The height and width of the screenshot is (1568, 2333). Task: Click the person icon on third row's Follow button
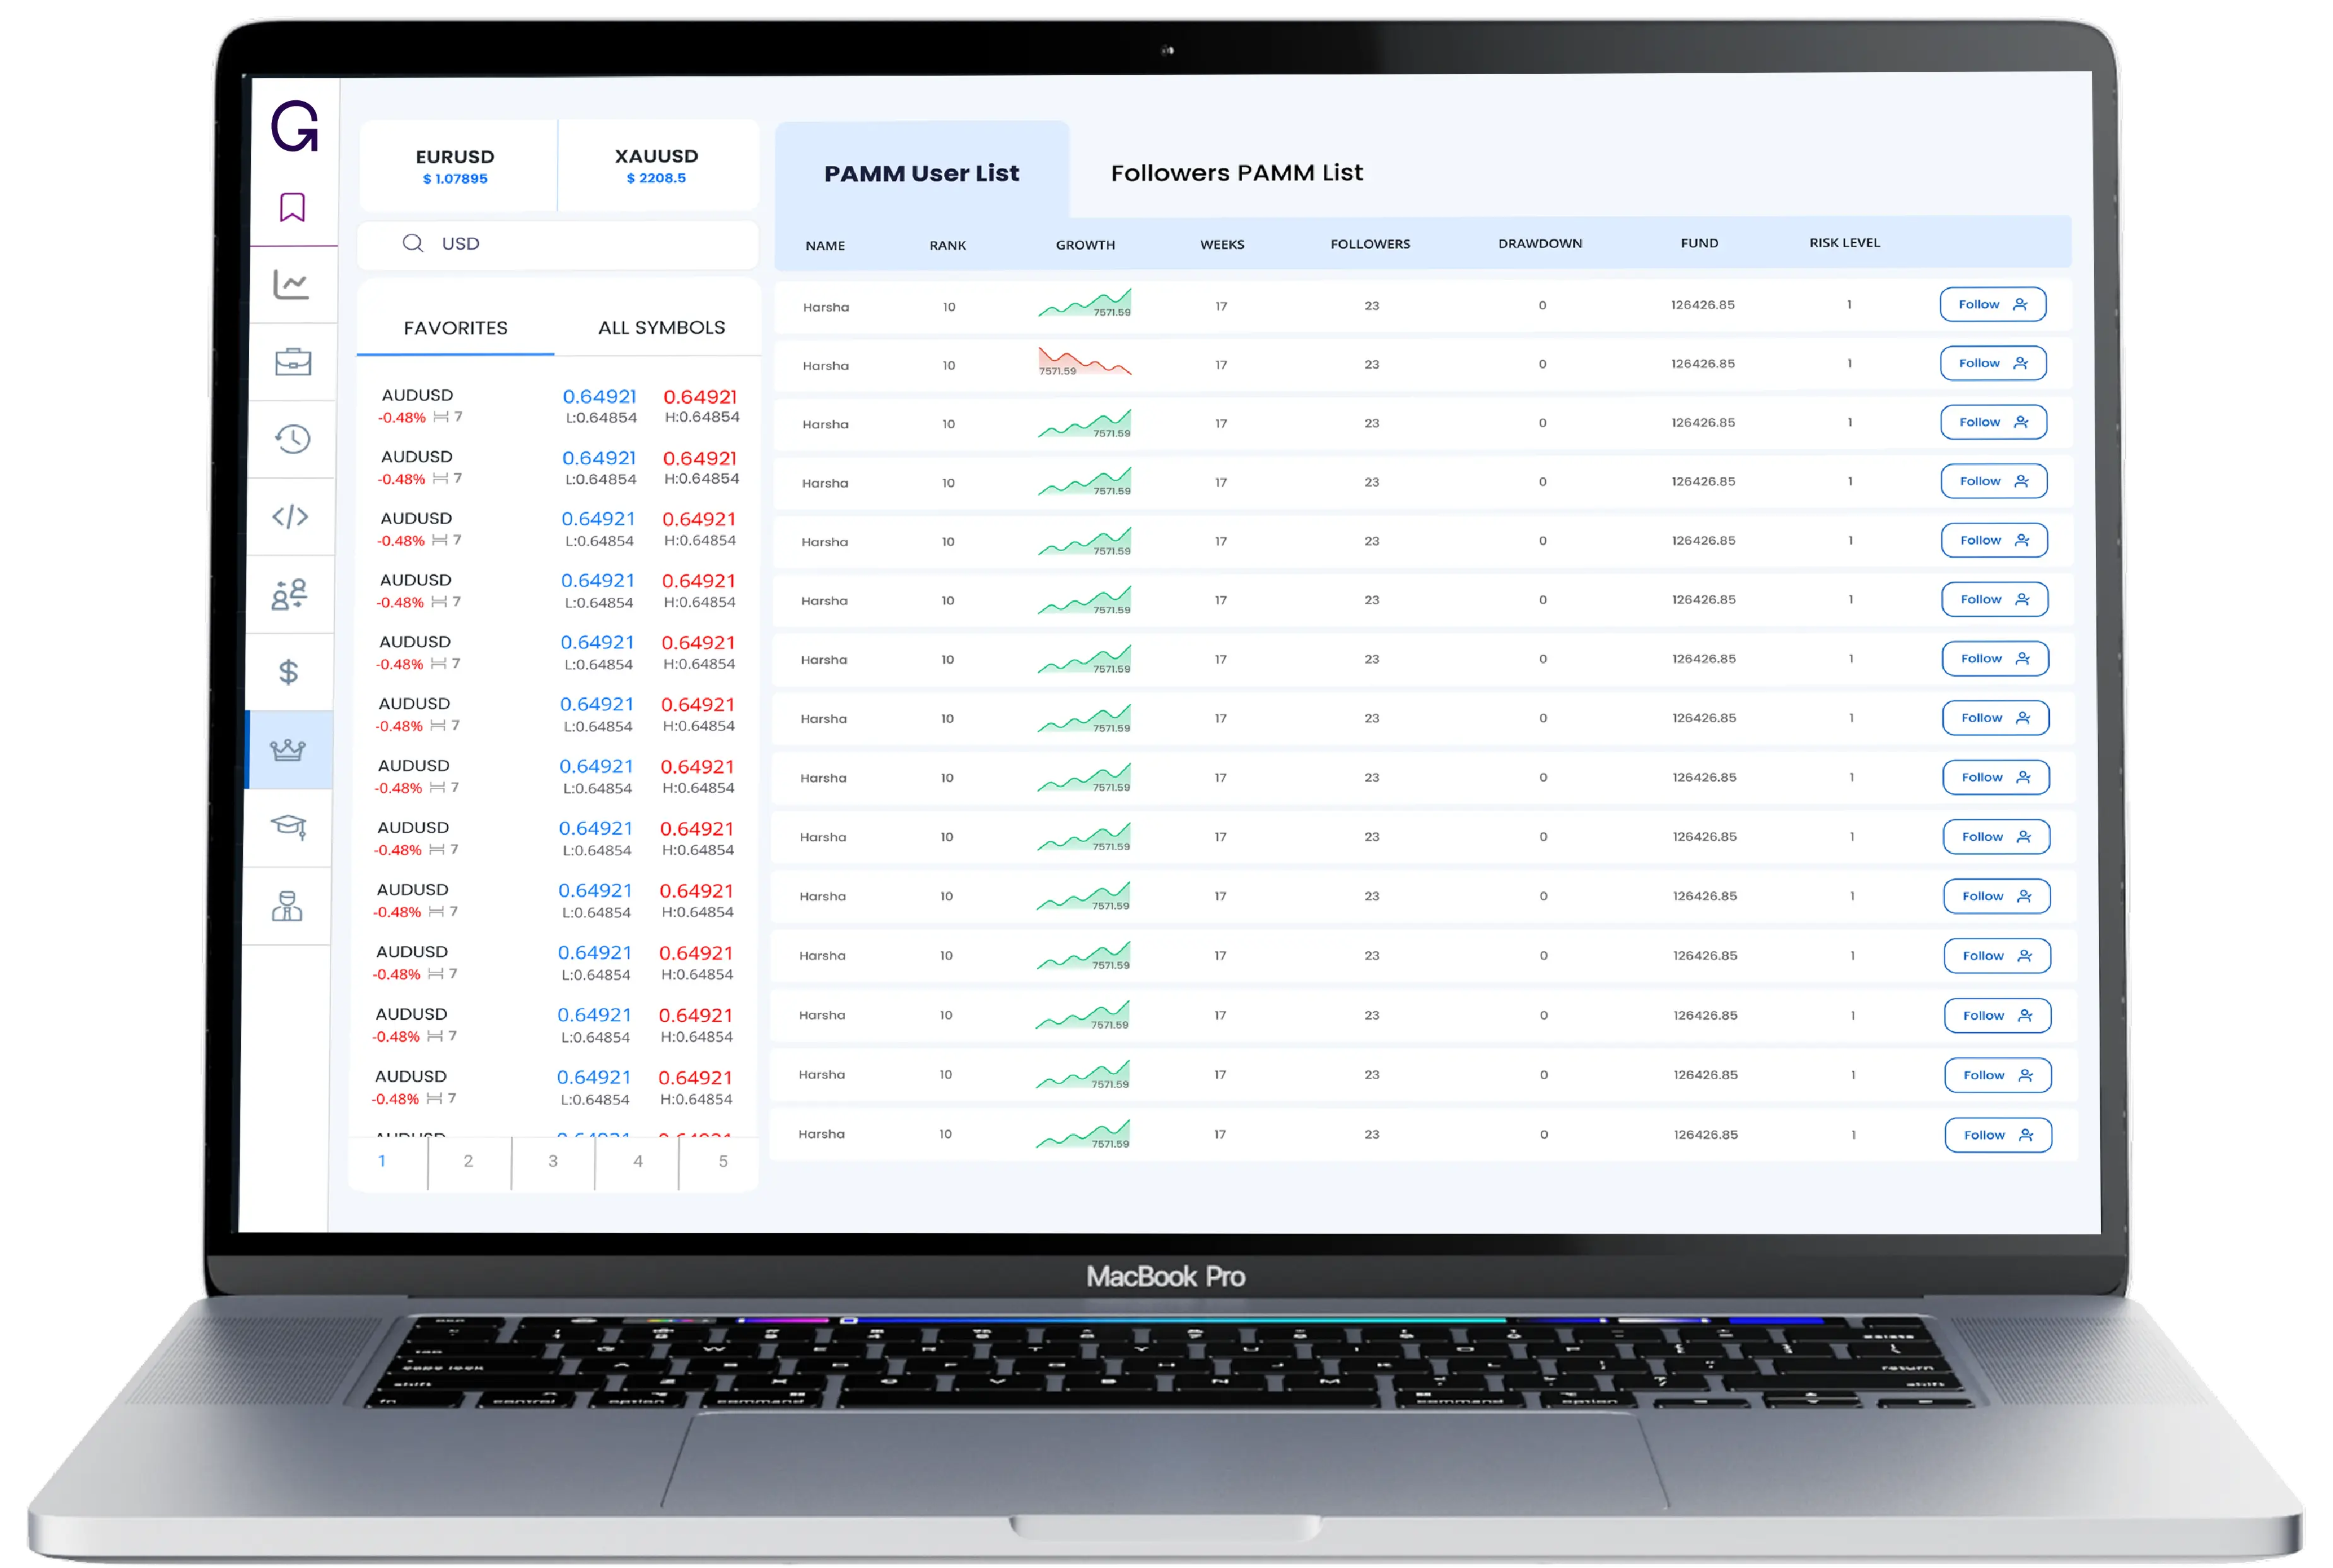tap(2021, 422)
